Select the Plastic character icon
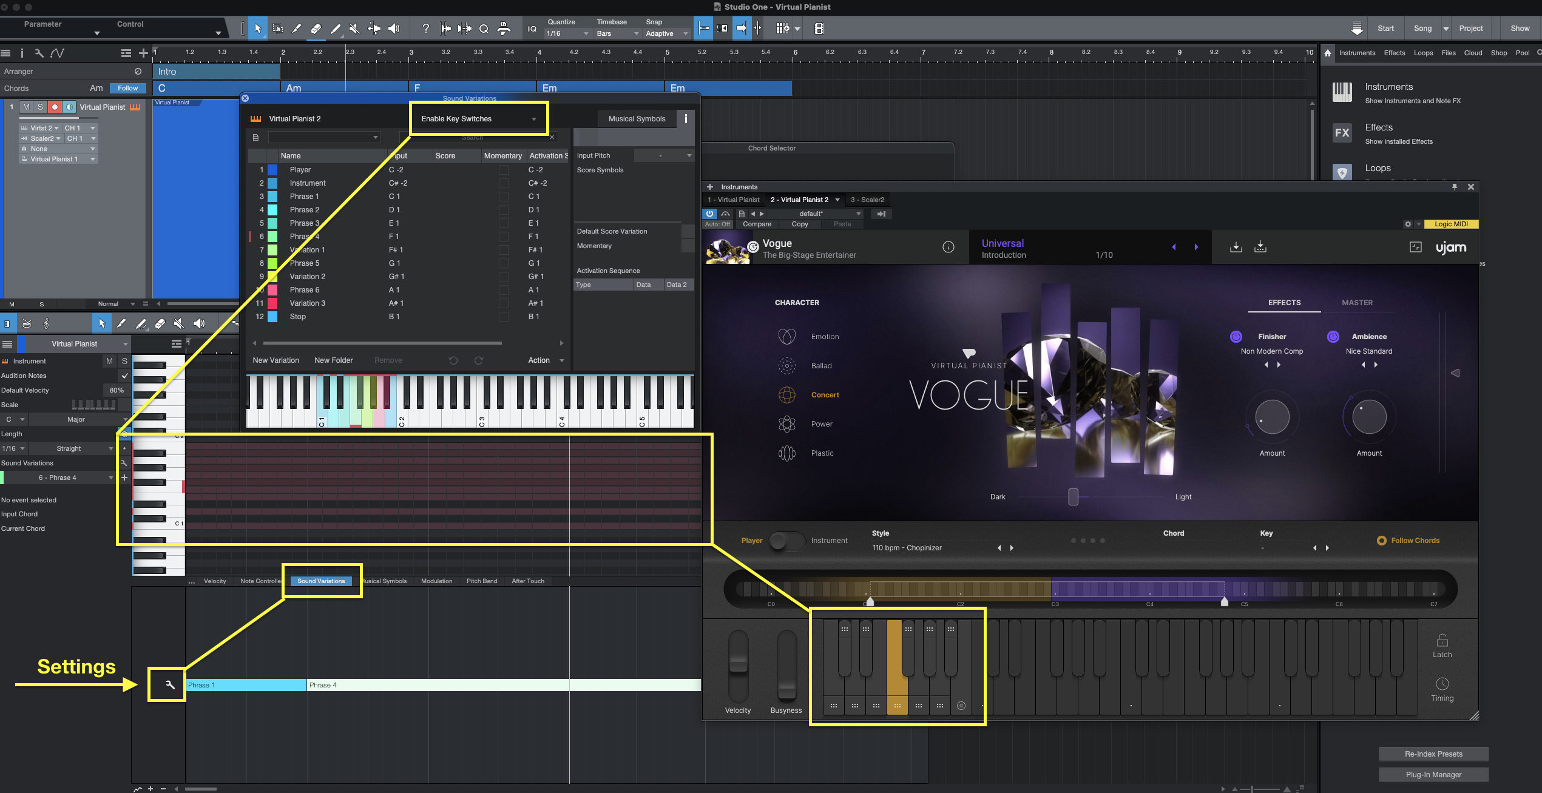 [787, 453]
